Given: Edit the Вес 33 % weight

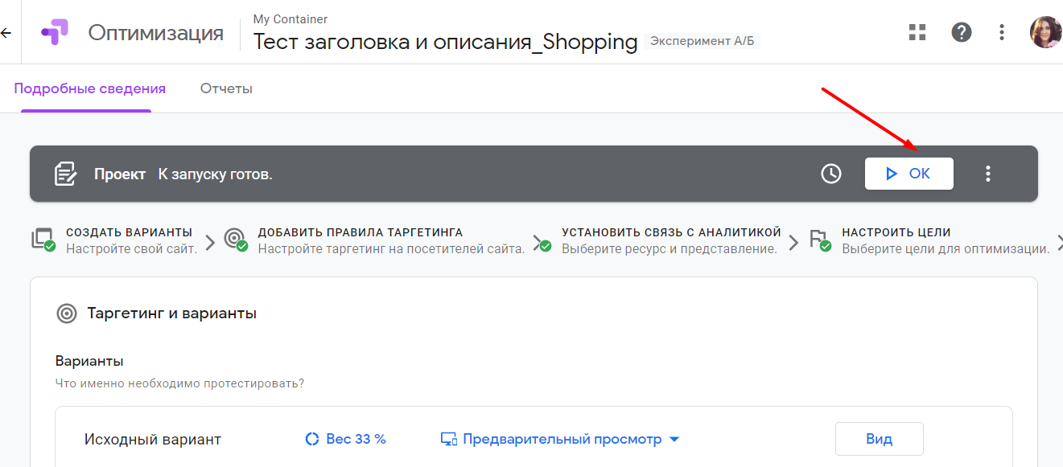Looking at the screenshot, I should (346, 439).
